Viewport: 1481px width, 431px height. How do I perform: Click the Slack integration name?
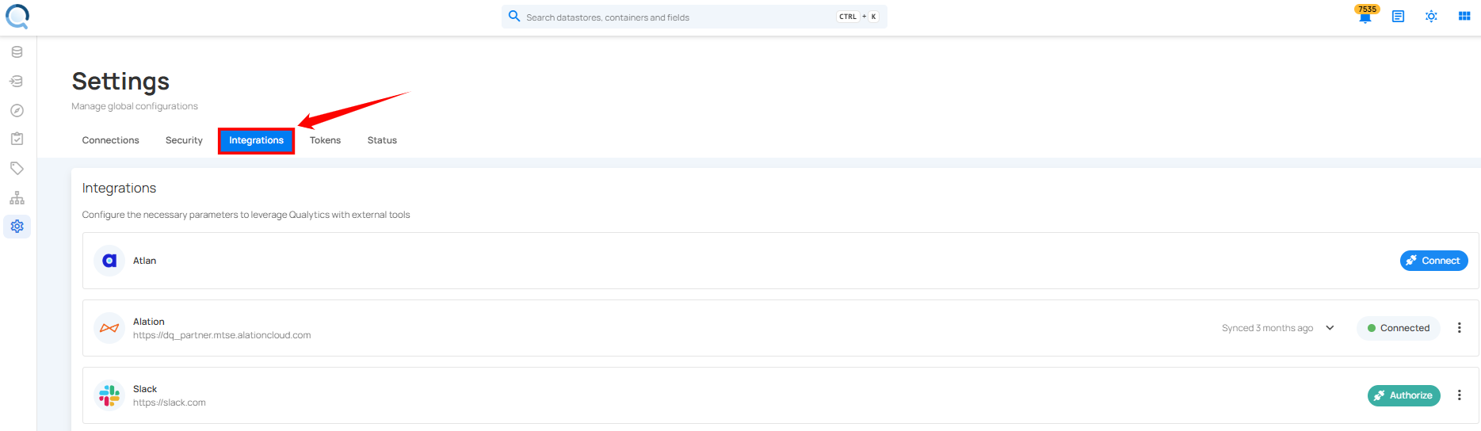145,389
